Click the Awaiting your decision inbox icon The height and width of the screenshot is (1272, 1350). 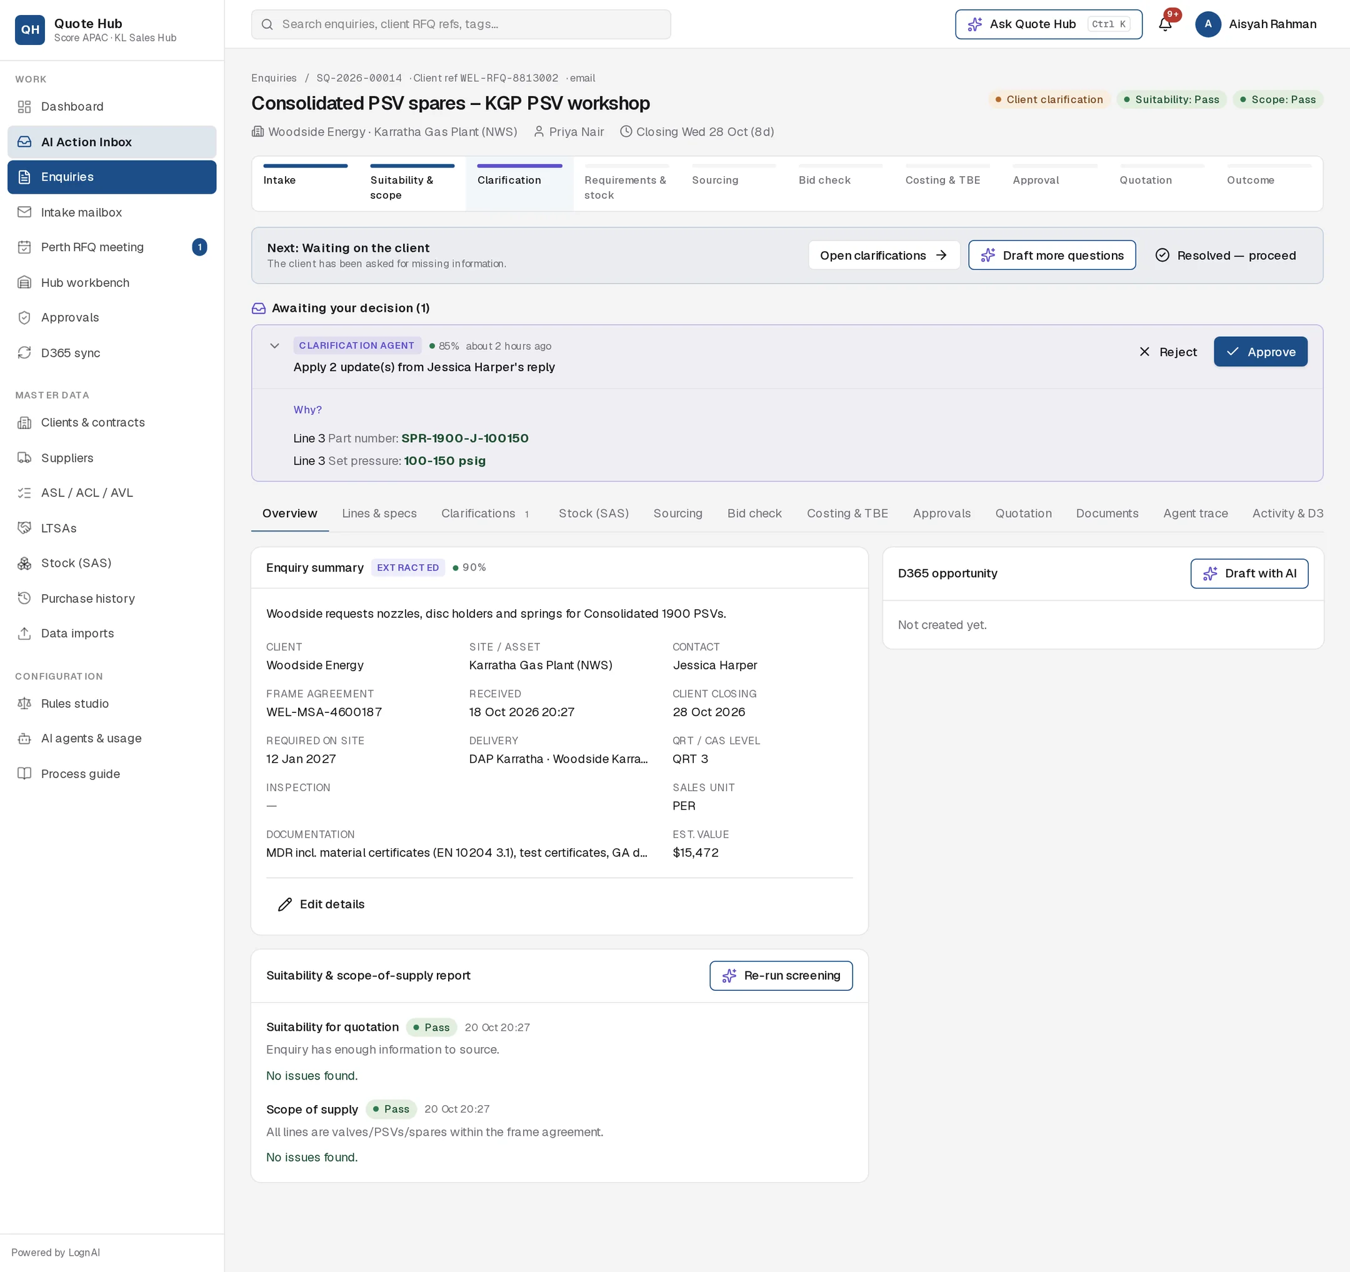pos(259,308)
